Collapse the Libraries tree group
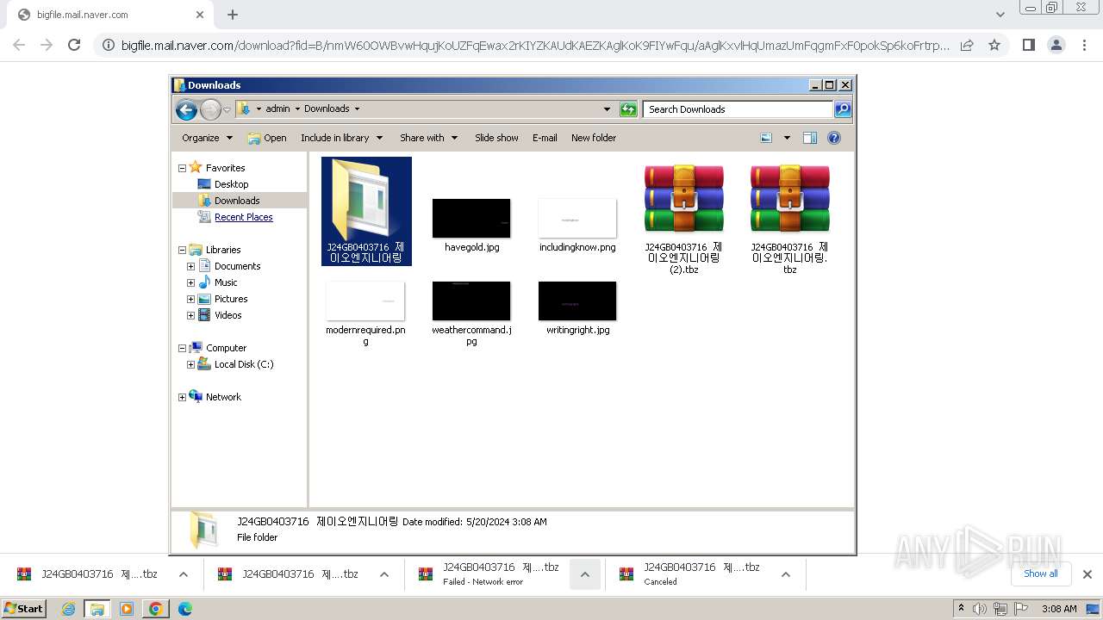 pos(182,250)
